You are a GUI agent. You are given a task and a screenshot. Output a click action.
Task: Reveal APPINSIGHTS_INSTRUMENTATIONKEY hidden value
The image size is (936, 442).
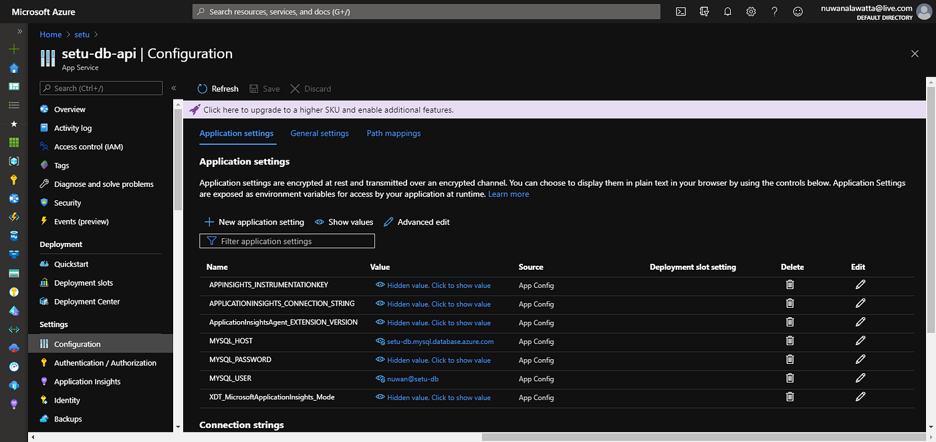pos(433,285)
